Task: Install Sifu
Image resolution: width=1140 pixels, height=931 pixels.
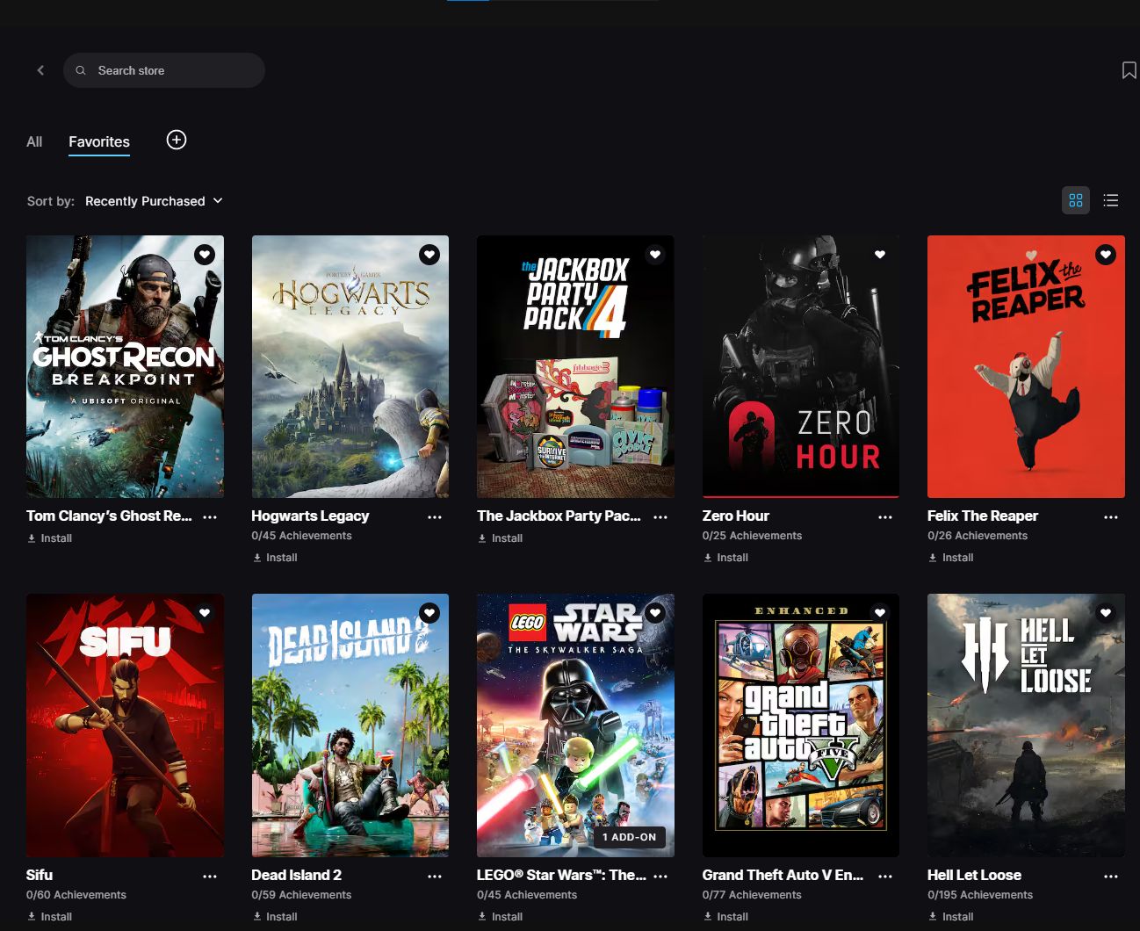Action: point(50,917)
